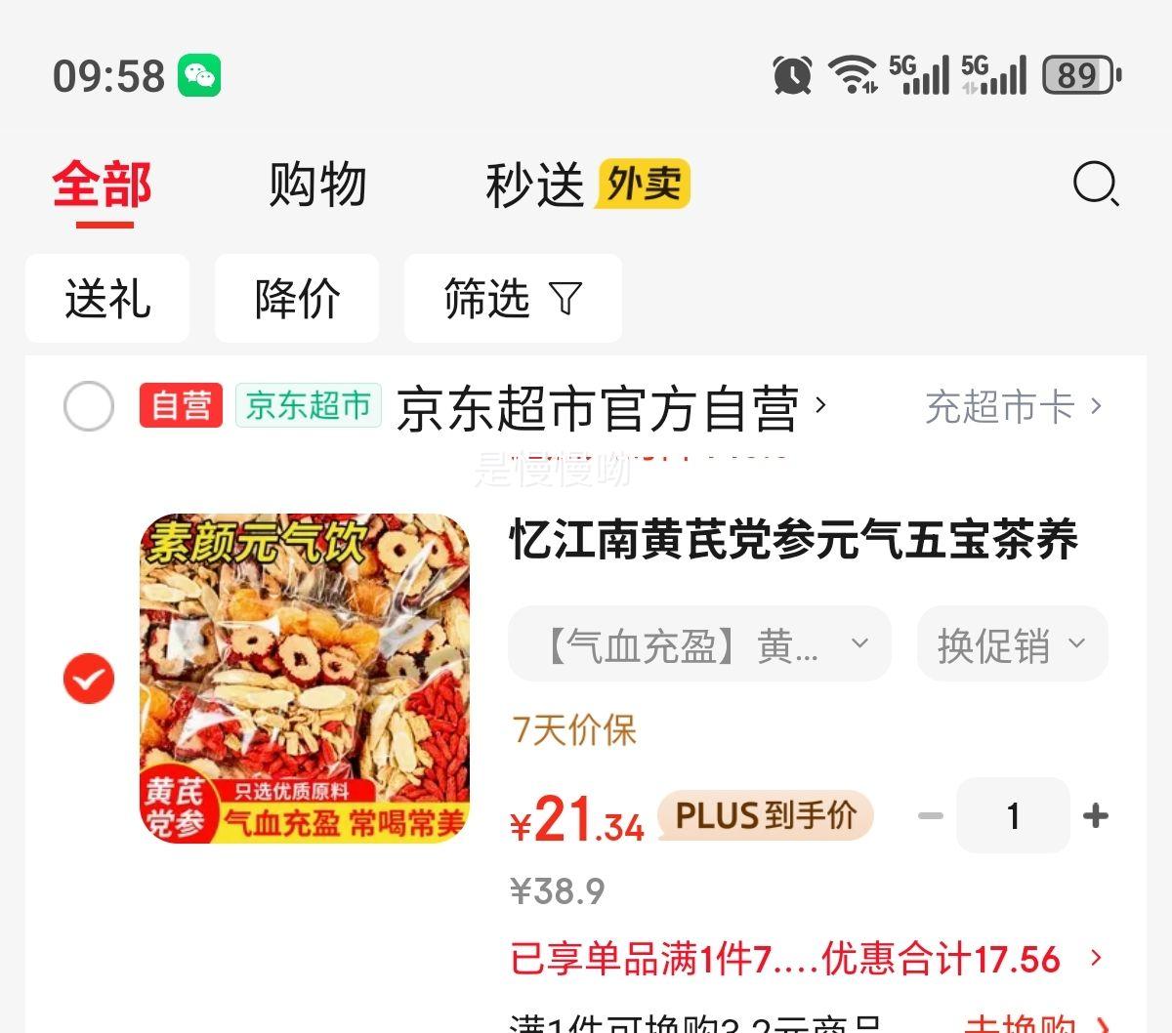Screen dimensions: 1172x1033
Task: Tap the 降价 filter button
Action: click(x=297, y=298)
